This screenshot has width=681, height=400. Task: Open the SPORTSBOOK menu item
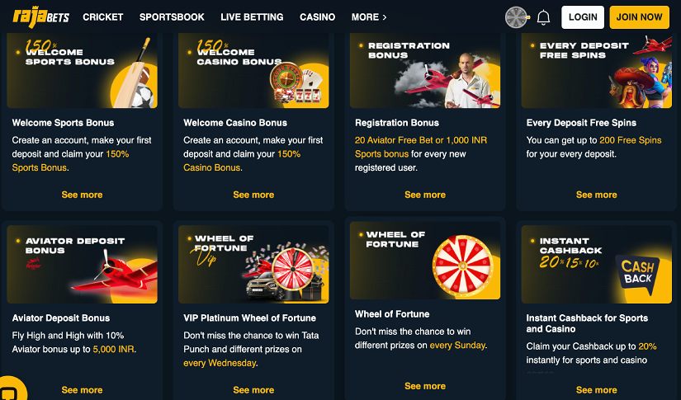pos(172,17)
